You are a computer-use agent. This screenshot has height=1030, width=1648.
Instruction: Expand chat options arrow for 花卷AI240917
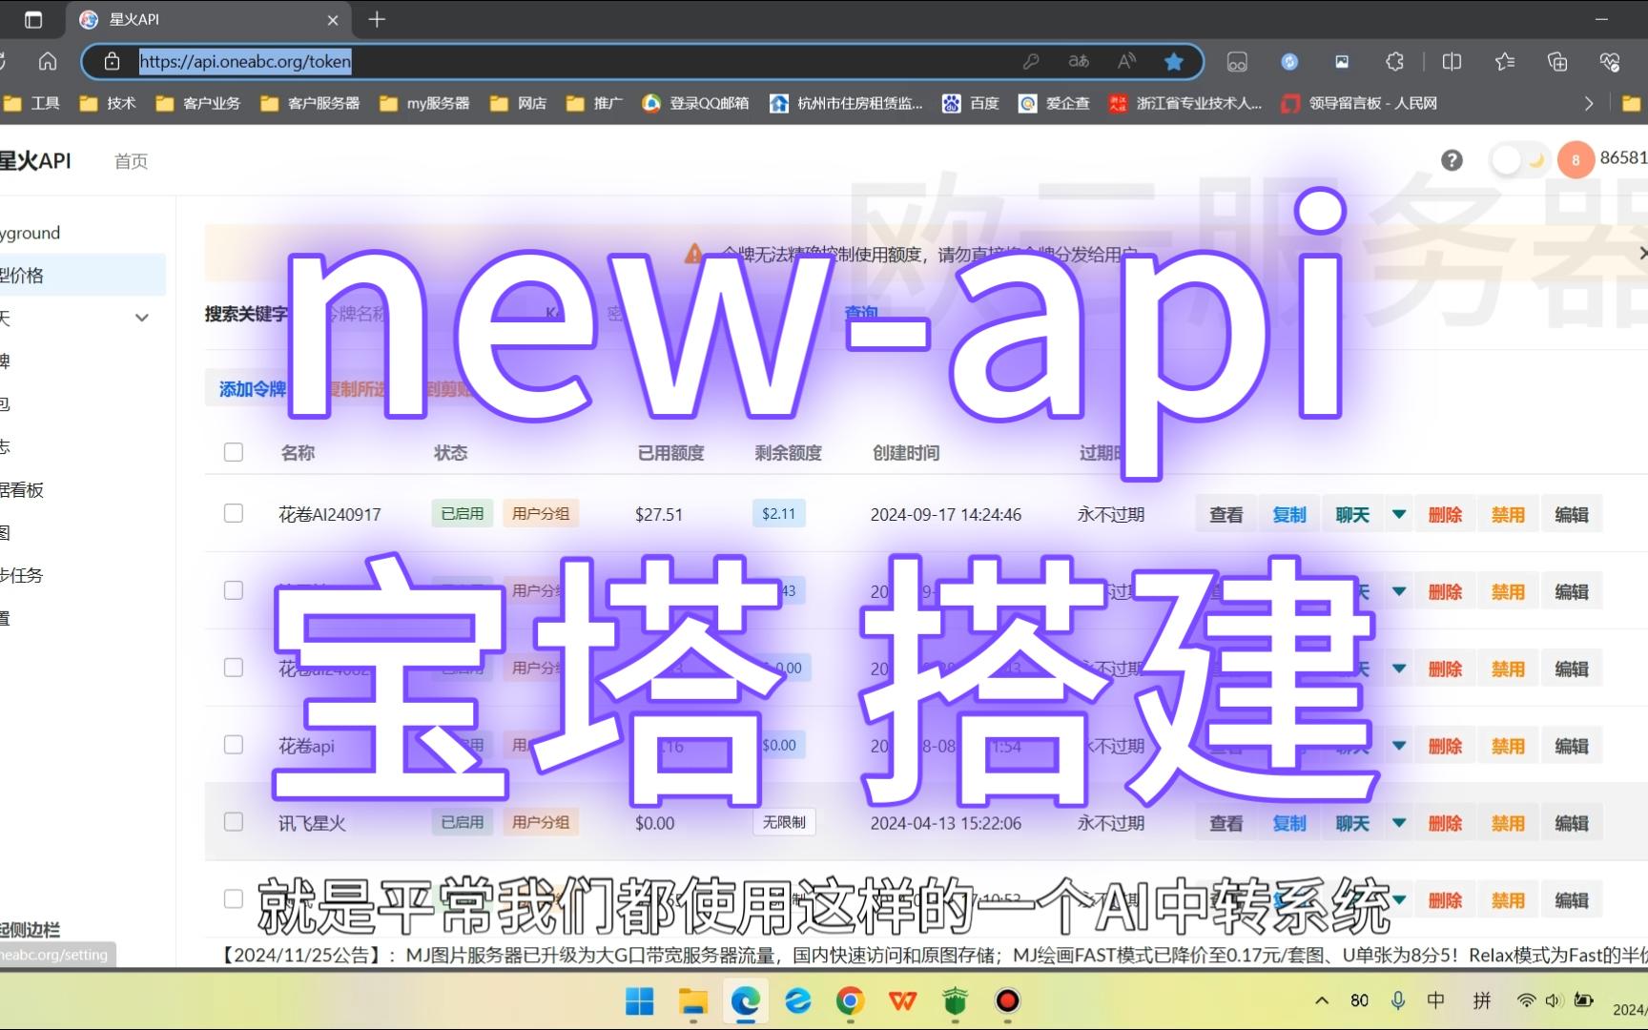1399,514
